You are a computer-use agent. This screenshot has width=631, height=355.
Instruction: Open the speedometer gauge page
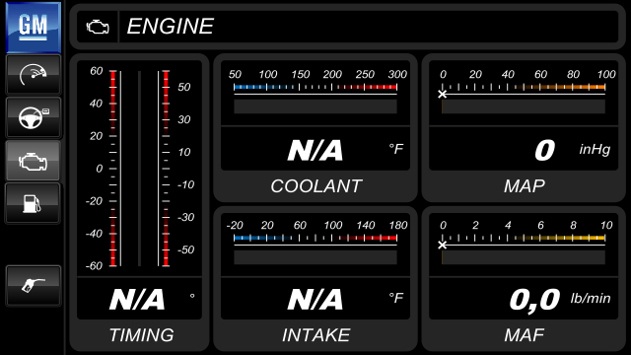click(34, 75)
